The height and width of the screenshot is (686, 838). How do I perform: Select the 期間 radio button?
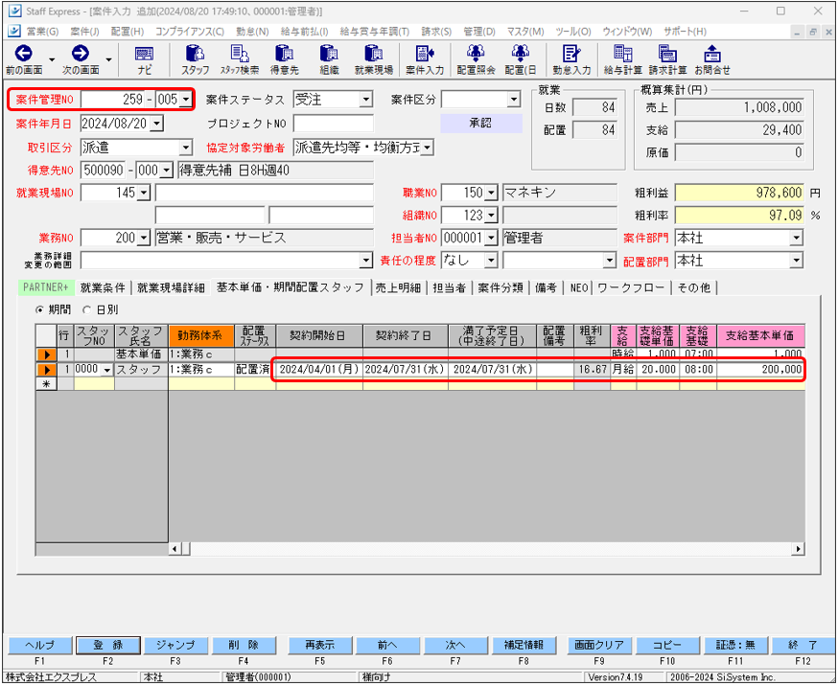(39, 309)
